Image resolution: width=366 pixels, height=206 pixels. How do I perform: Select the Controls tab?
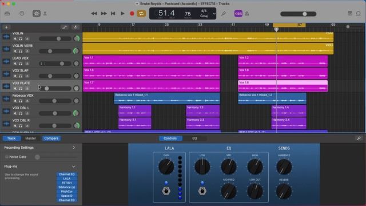pos(170,138)
